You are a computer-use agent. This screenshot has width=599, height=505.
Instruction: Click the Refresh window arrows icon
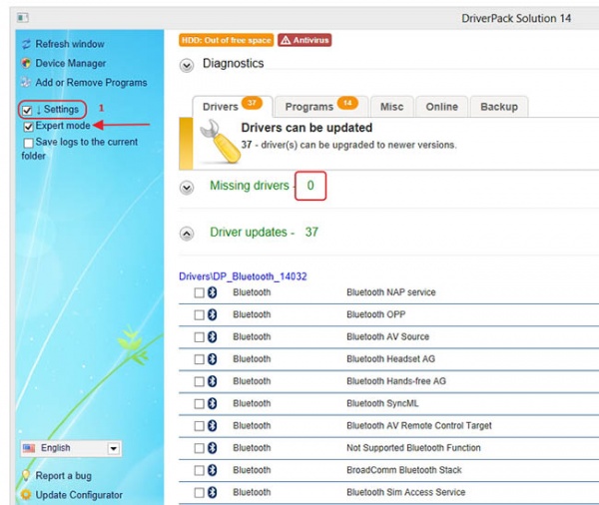click(x=26, y=44)
